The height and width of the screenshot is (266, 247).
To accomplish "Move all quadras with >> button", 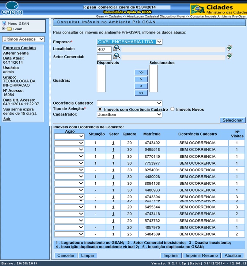I will click(141, 73).
